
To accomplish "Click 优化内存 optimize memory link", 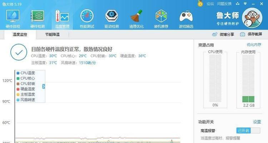I will coord(254,45).
